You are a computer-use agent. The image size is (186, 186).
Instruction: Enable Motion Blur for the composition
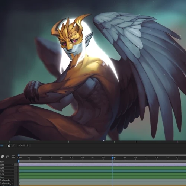click(x=7, y=157)
